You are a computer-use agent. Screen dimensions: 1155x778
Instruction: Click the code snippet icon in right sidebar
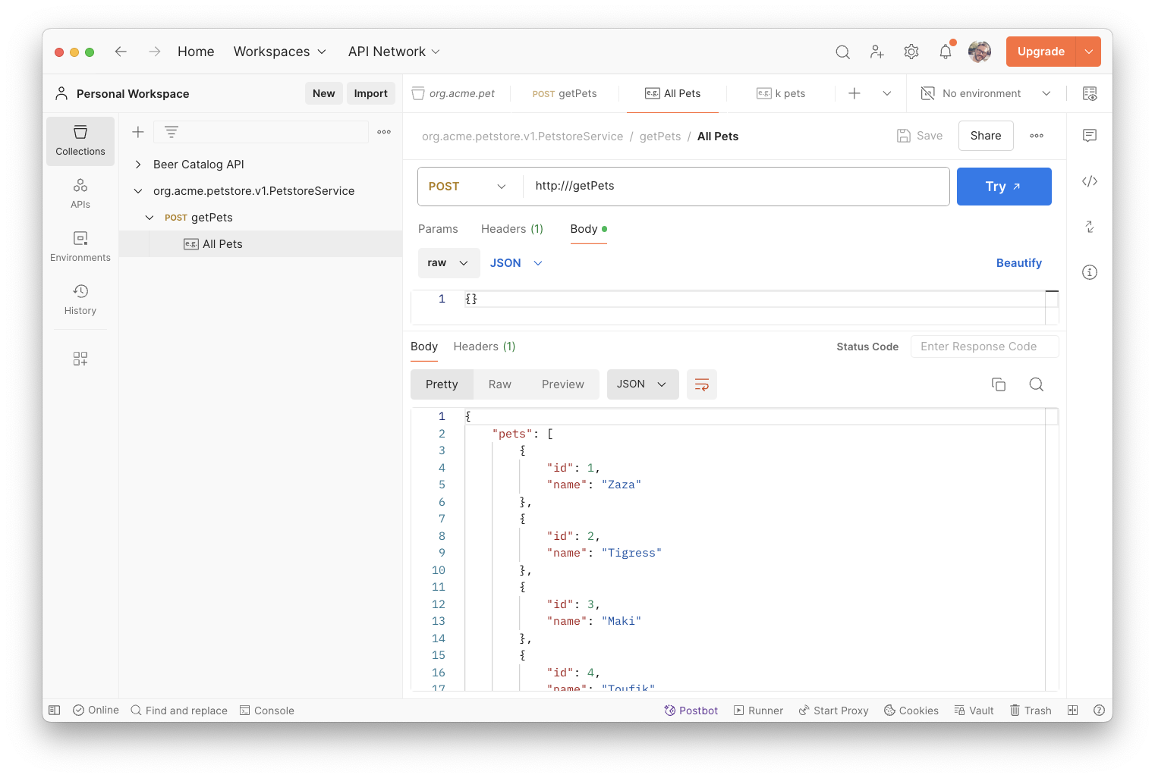1090,181
